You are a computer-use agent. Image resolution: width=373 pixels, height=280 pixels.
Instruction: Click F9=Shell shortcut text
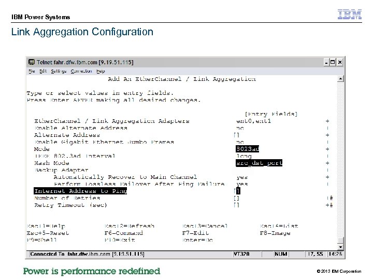click(x=42, y=240)
